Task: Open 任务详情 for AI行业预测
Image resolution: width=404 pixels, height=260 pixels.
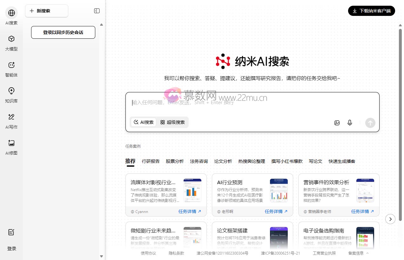Action: pyautogui.click(x=275, y=211)
